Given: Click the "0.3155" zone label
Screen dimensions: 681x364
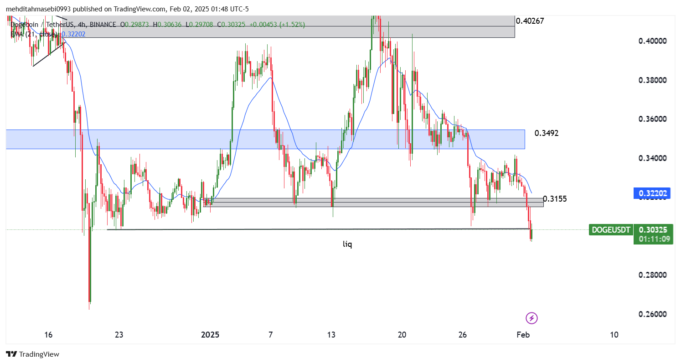Looking at the screenshot, I should click(x=555, y=199).
